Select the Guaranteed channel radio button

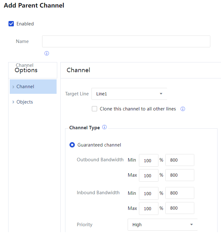[x=72, y=145]
